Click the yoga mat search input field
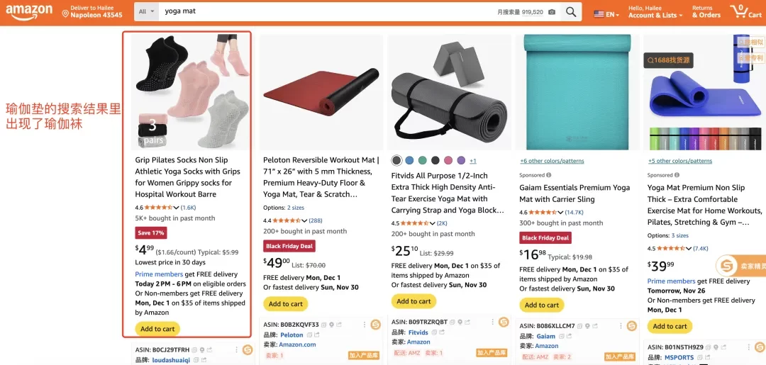Screen dimensions: 766x365 pos(326,12)
